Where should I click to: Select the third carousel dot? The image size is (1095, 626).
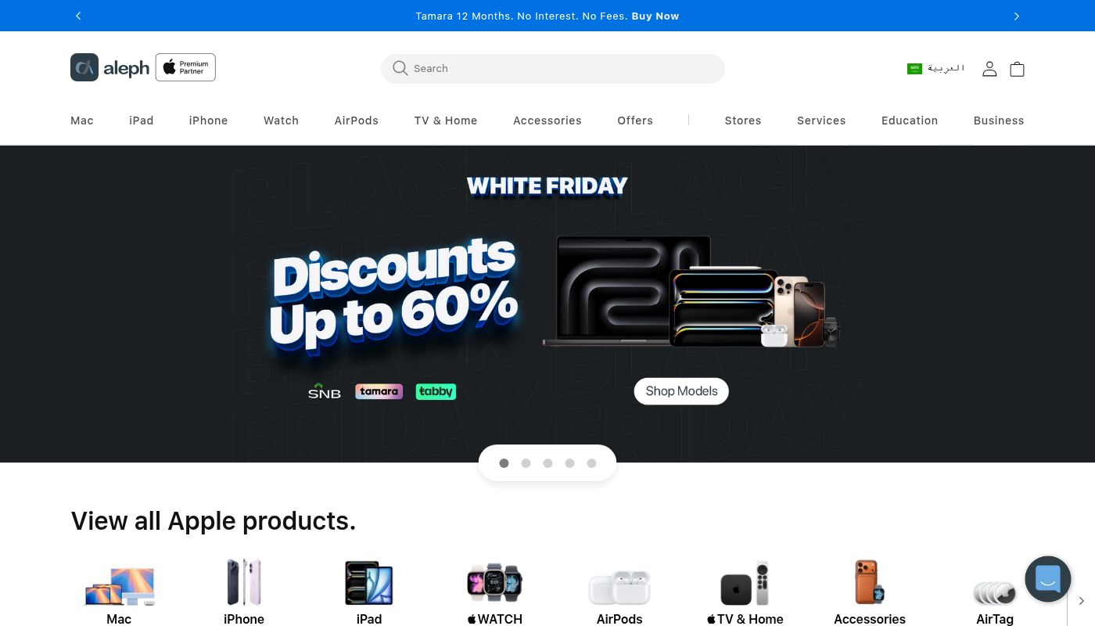[x=547, y=463]
